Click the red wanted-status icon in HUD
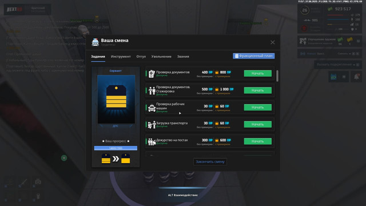Viewport: 366px width, 206px height. [304, 29]
